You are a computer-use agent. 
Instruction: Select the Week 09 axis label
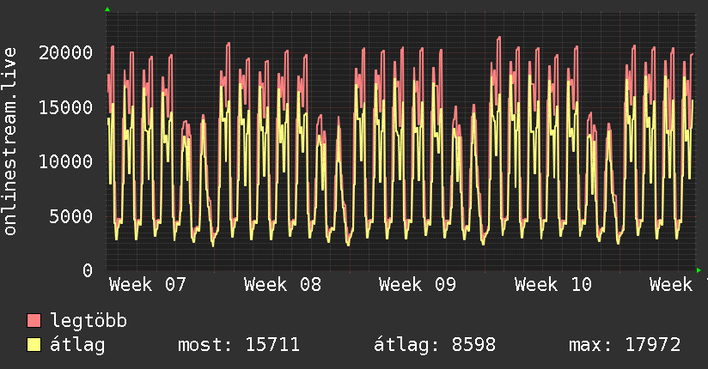pos(418,284)
